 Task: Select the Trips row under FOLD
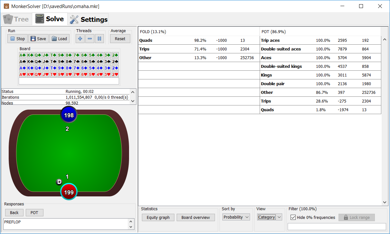tap(199, 49)
